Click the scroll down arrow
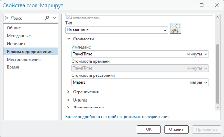 point(217,107)
